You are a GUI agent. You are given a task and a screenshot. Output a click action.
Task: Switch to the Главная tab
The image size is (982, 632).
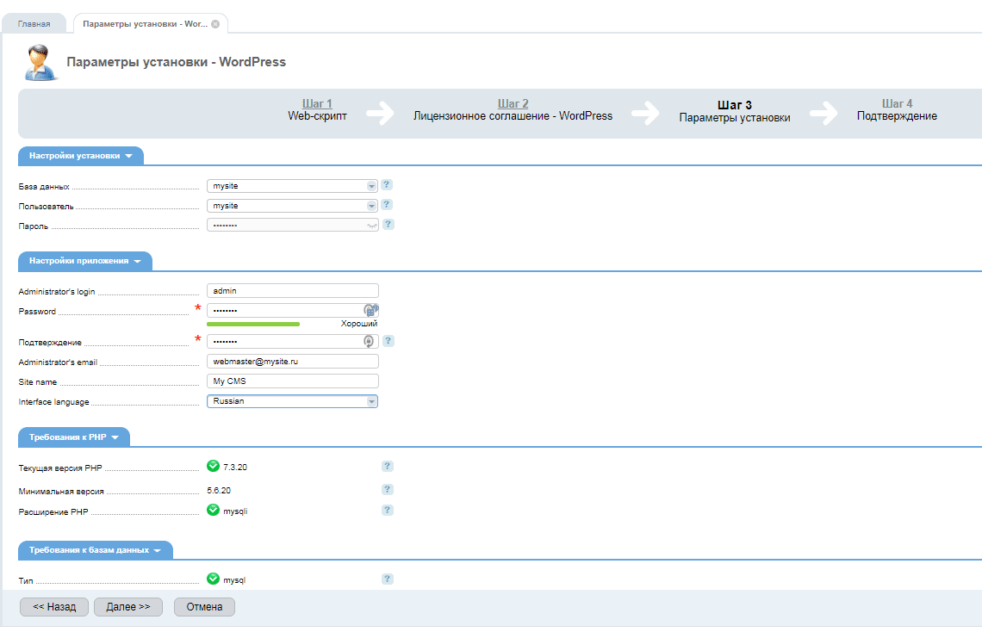point(34,24)
